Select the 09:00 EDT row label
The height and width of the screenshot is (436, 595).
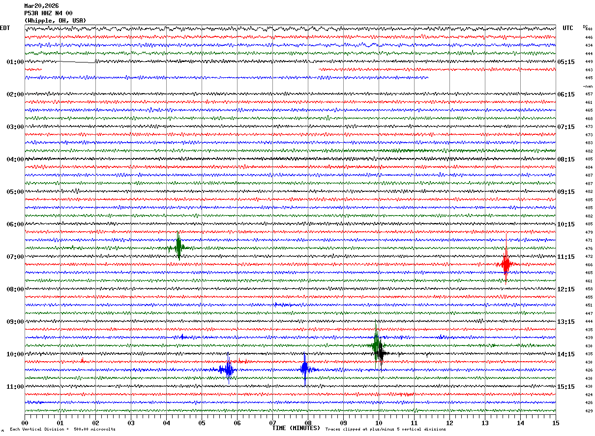point(15,322)
